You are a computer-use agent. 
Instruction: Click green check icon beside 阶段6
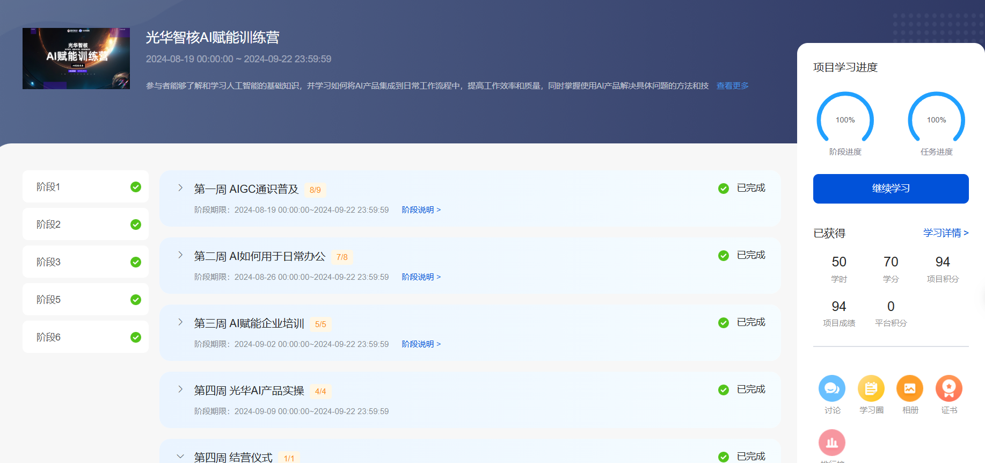[x=136, y=337]
